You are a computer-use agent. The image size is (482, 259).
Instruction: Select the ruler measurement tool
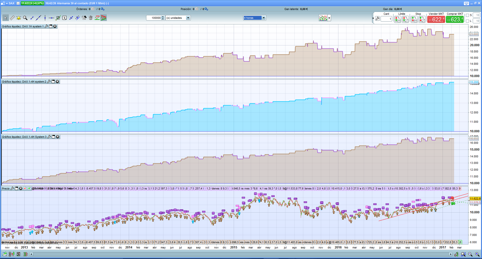pos(12,18)
